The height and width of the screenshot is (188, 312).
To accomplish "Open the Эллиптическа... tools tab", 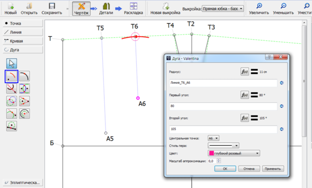I will pos(23,182).
